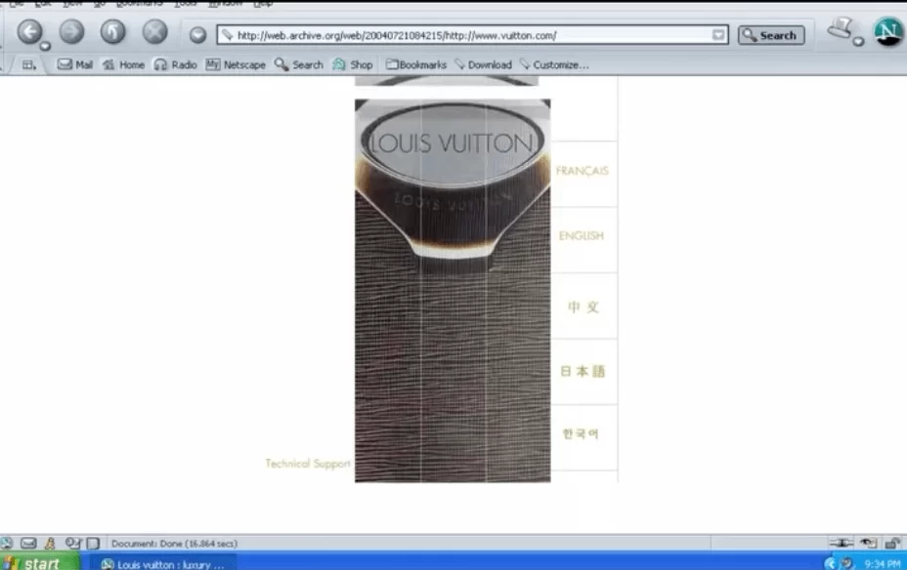This screenshot has height=570, width=907.
Task: Click the Netscape N logo icon
Action: click(x=887, y=32)
